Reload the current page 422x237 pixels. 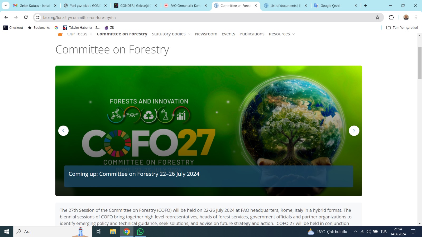point(26,17)
